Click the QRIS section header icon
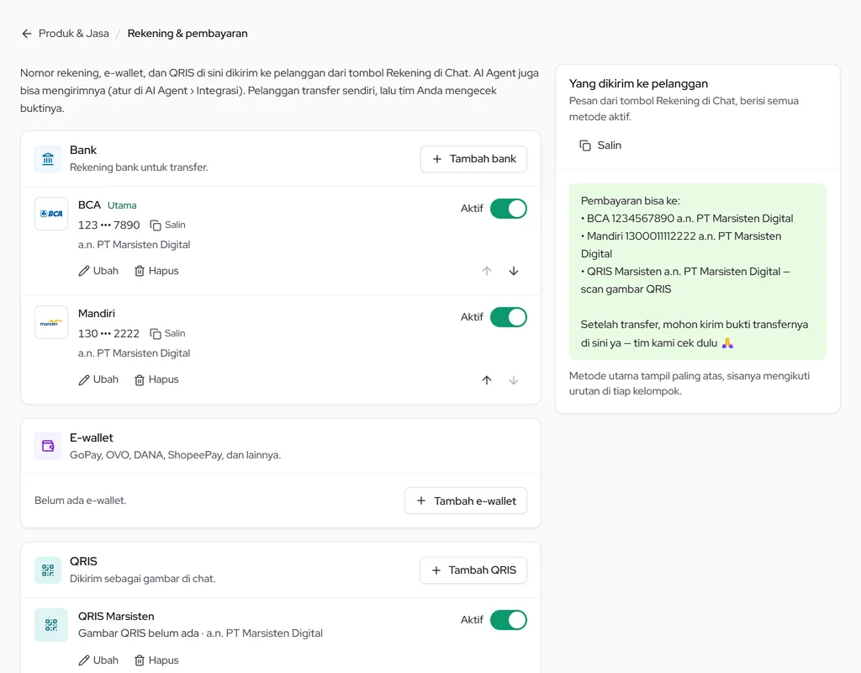 pyautogui.click(x=48, y=570)
